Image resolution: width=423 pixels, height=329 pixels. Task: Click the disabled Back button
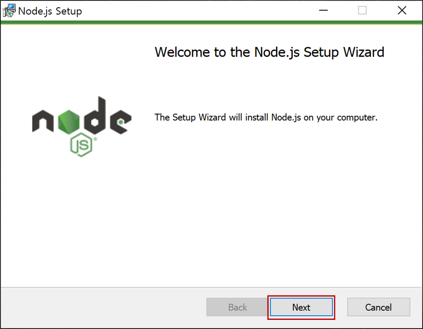[238, 307]
